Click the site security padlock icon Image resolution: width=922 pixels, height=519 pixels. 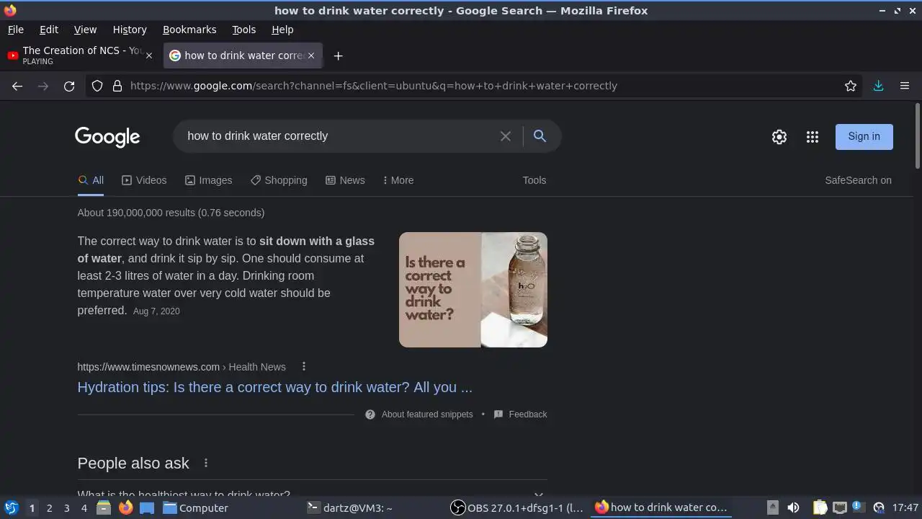(x=117, y=86)
